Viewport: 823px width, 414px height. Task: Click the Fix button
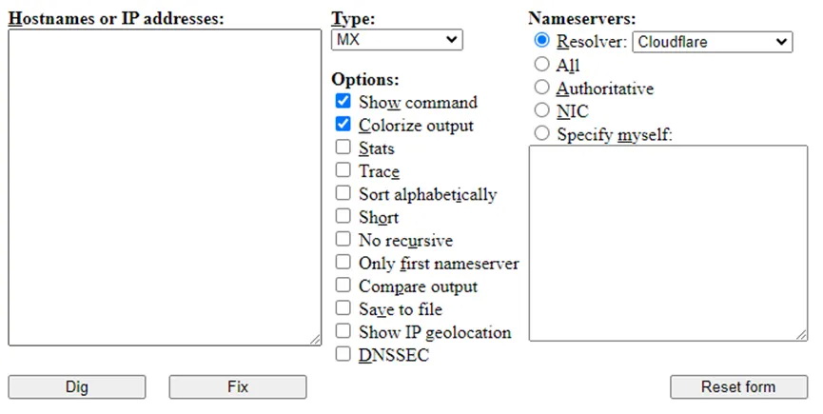point(238,386)
